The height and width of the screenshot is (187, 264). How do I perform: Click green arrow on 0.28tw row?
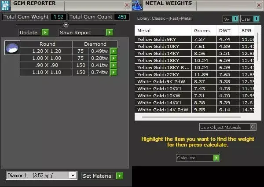[114, 58]
